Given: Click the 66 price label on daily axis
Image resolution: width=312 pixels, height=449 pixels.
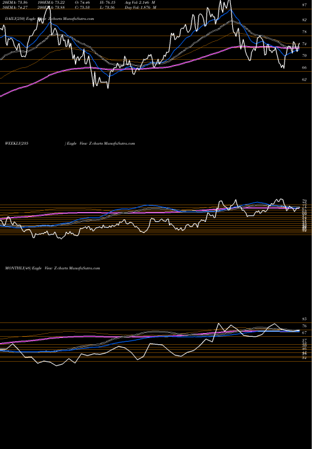Looking at the screenshot, I should pyautogui.click(x=305, y=67).
